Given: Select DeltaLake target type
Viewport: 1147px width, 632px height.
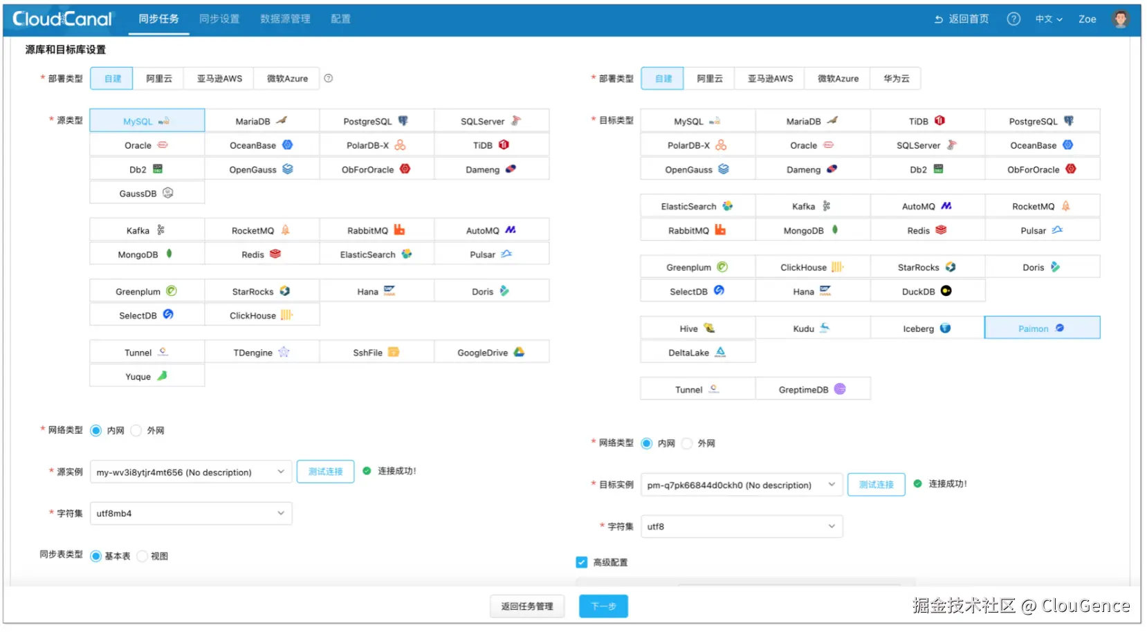Looking at the screenshot, I should pos(698,352).
